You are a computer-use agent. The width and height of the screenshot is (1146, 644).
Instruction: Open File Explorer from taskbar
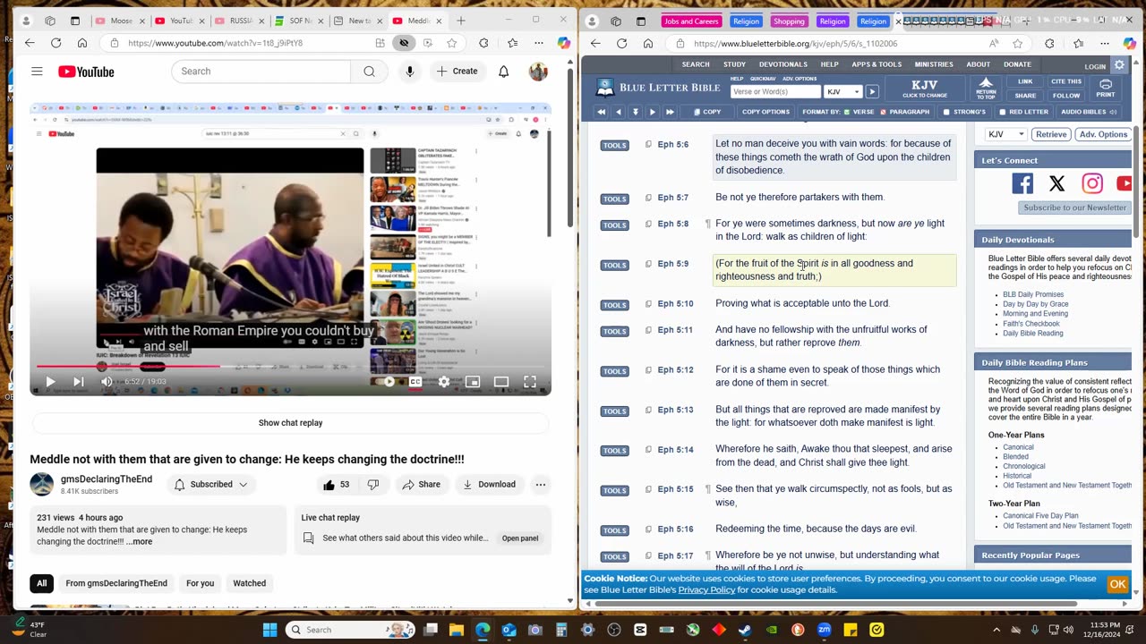456,630
